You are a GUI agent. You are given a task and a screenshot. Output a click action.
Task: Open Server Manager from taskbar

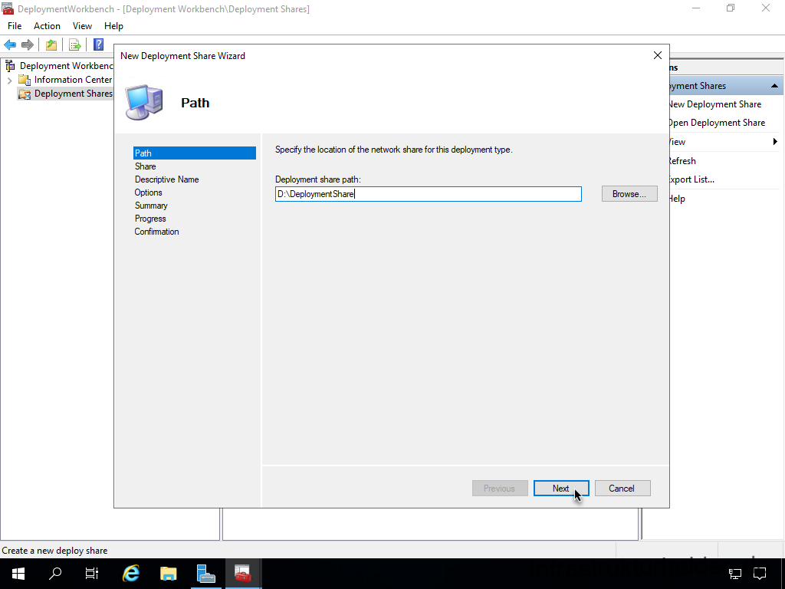[x=205, y=574]
